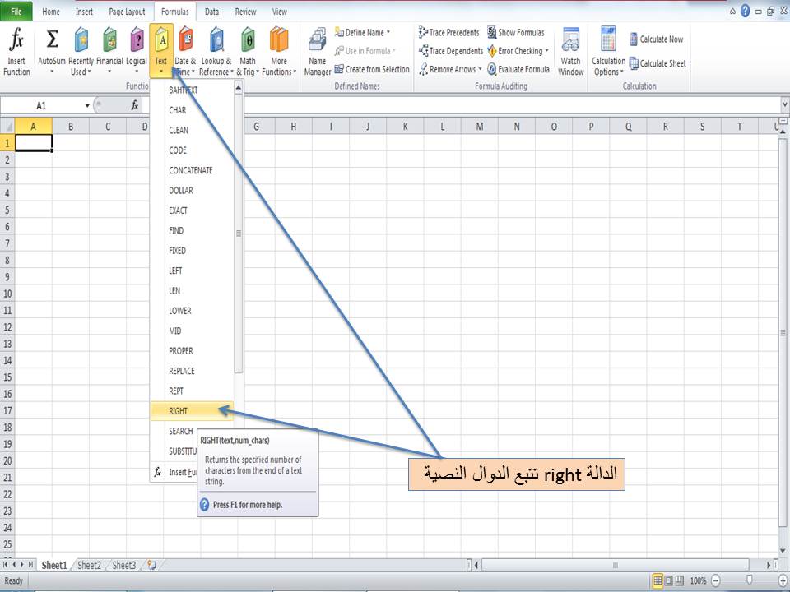Screen dimensions: 790x592
Task: Expand the Use in Formula dropdown
Action: (394, 51)
